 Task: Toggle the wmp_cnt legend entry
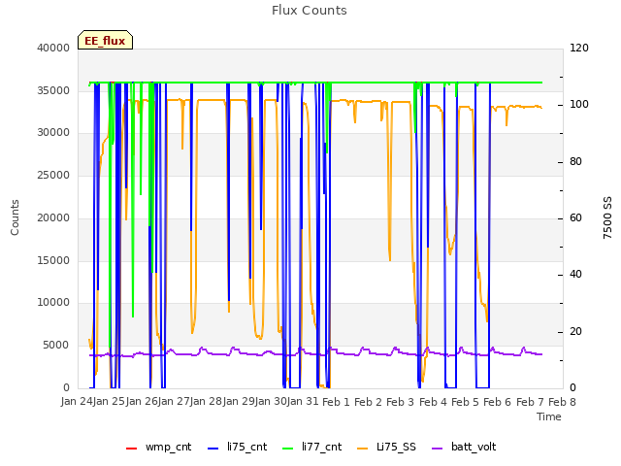158,448
